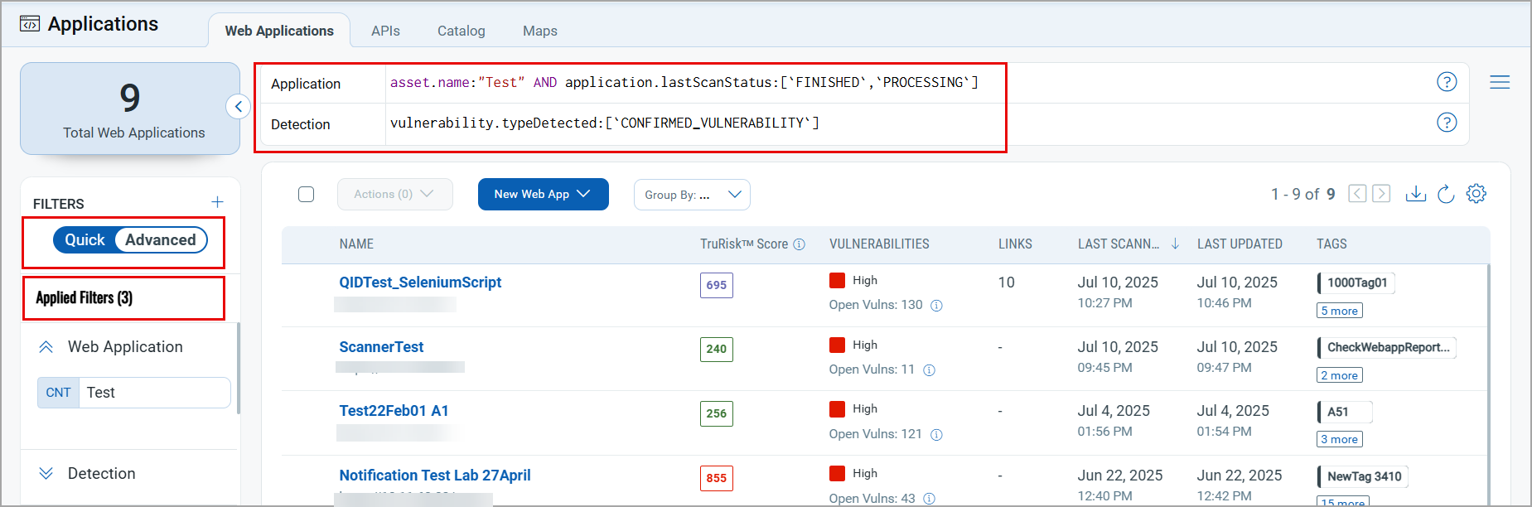This screenshot has width=1532, height=507.
Task: Open the Catalog tab
Action: (462, 31)
